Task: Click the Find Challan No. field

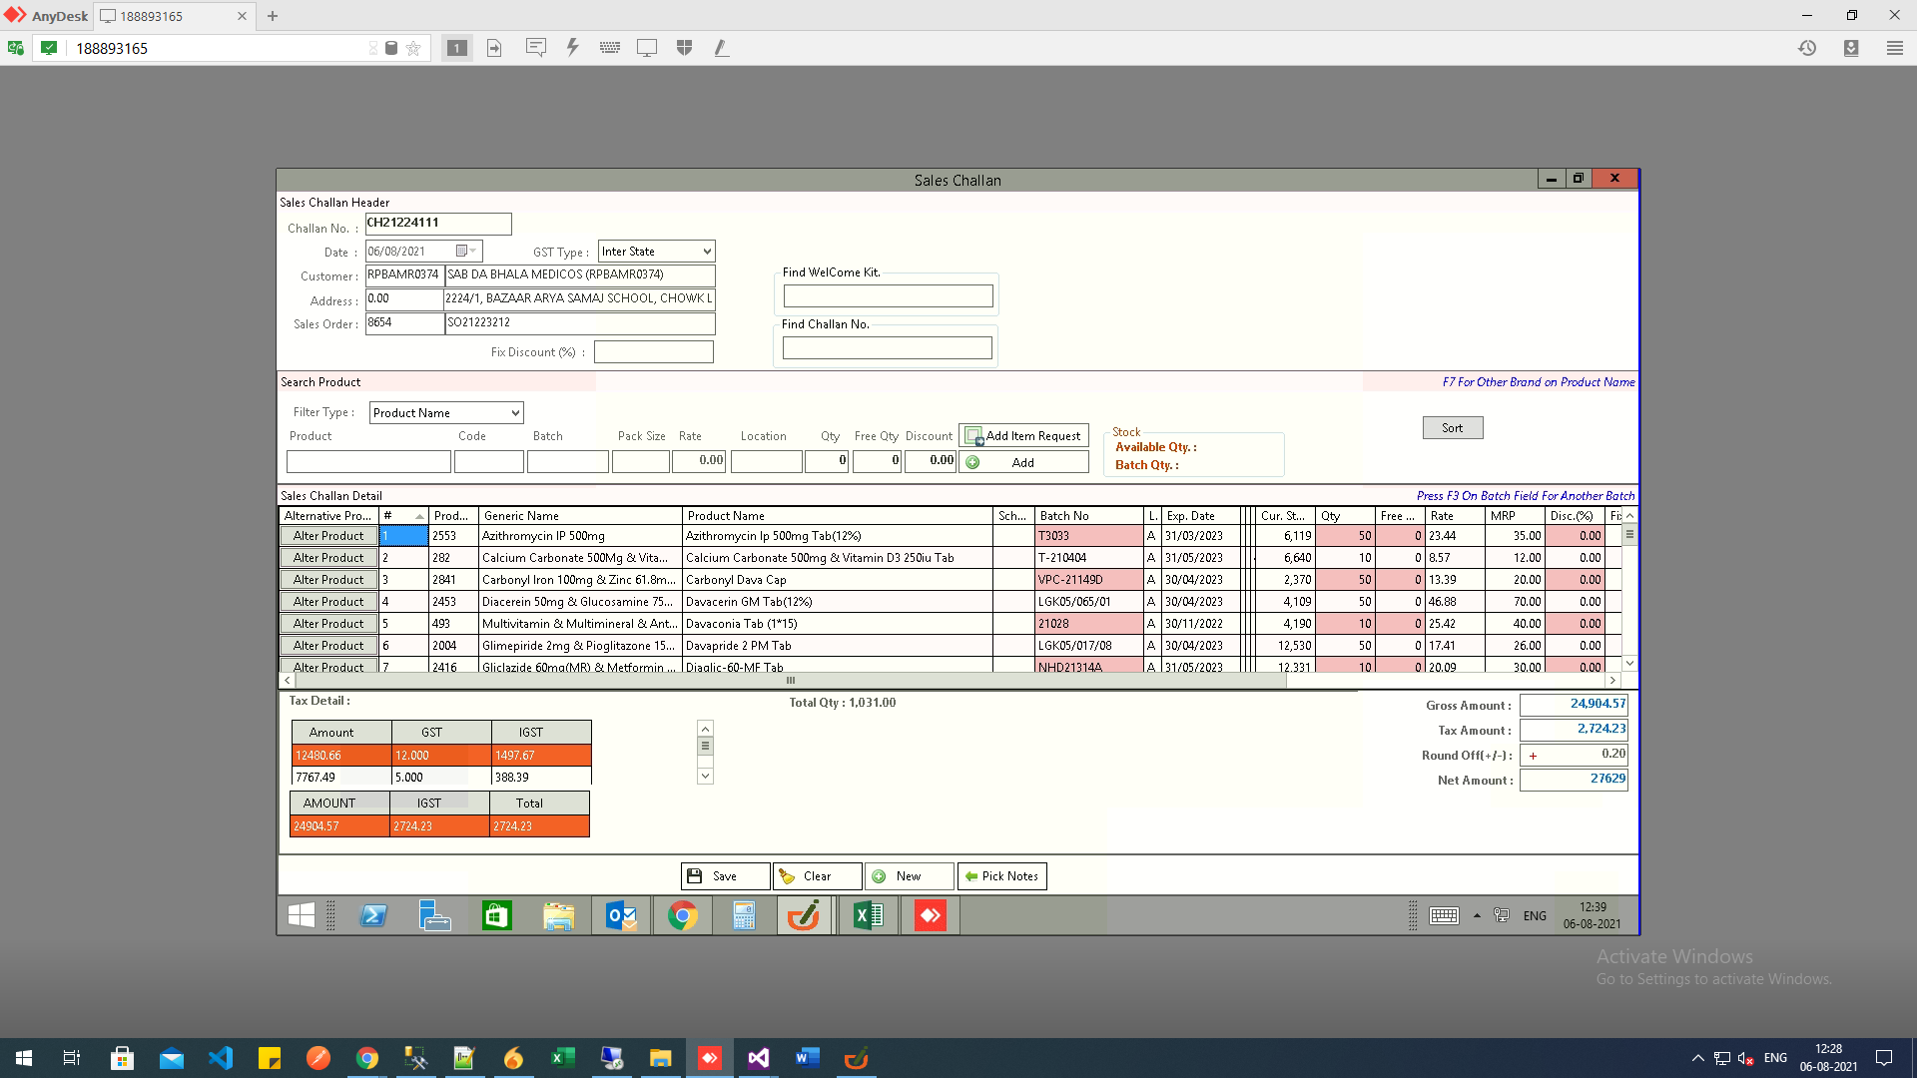Action: tap(887, 347)
